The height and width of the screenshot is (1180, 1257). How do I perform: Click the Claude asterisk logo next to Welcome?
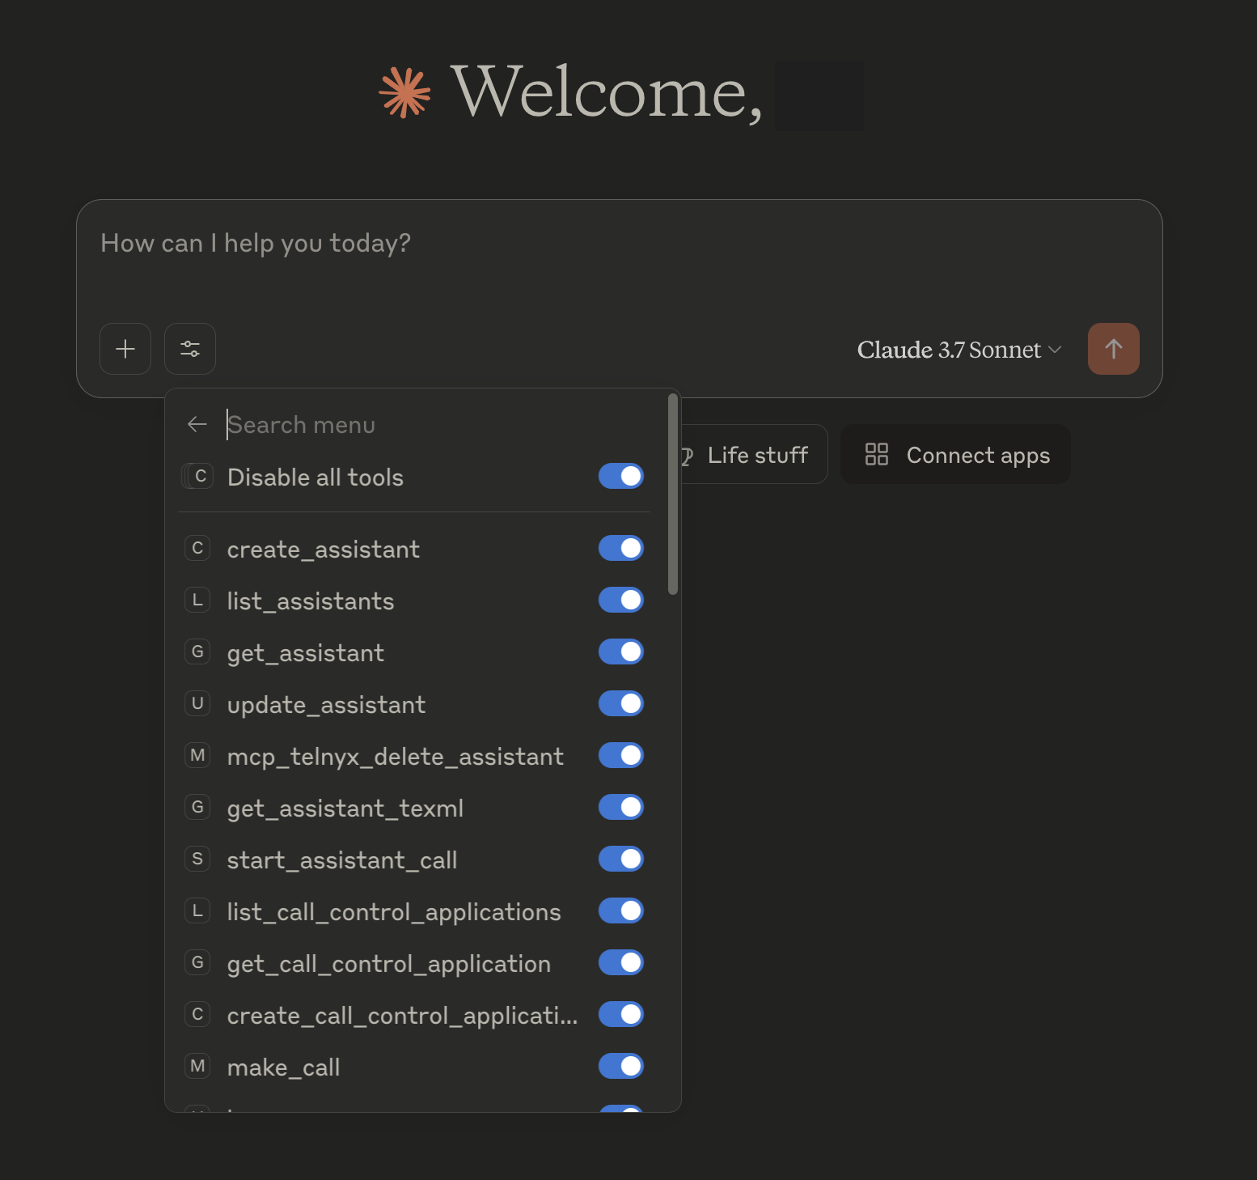(x=405, y=92)
